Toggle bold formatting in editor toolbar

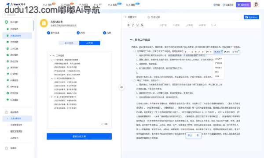click(128, 25)
